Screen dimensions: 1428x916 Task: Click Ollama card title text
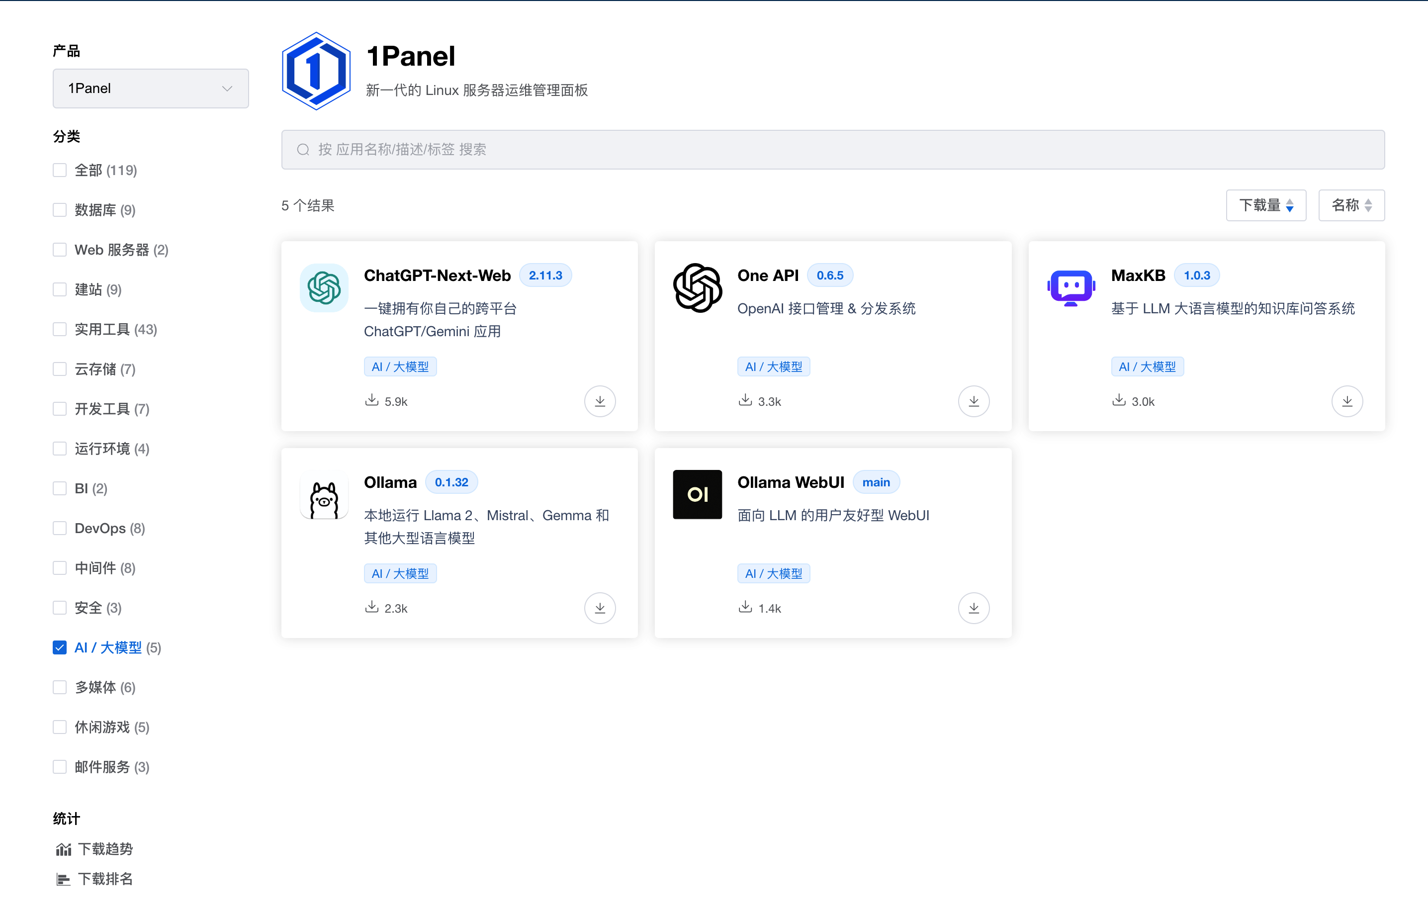pos(390,482)
